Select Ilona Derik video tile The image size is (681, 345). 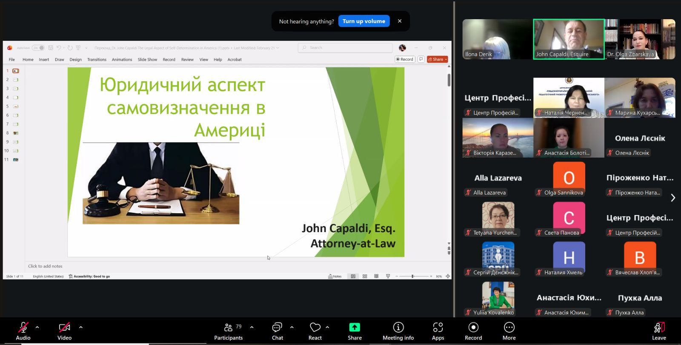point(498,39)
